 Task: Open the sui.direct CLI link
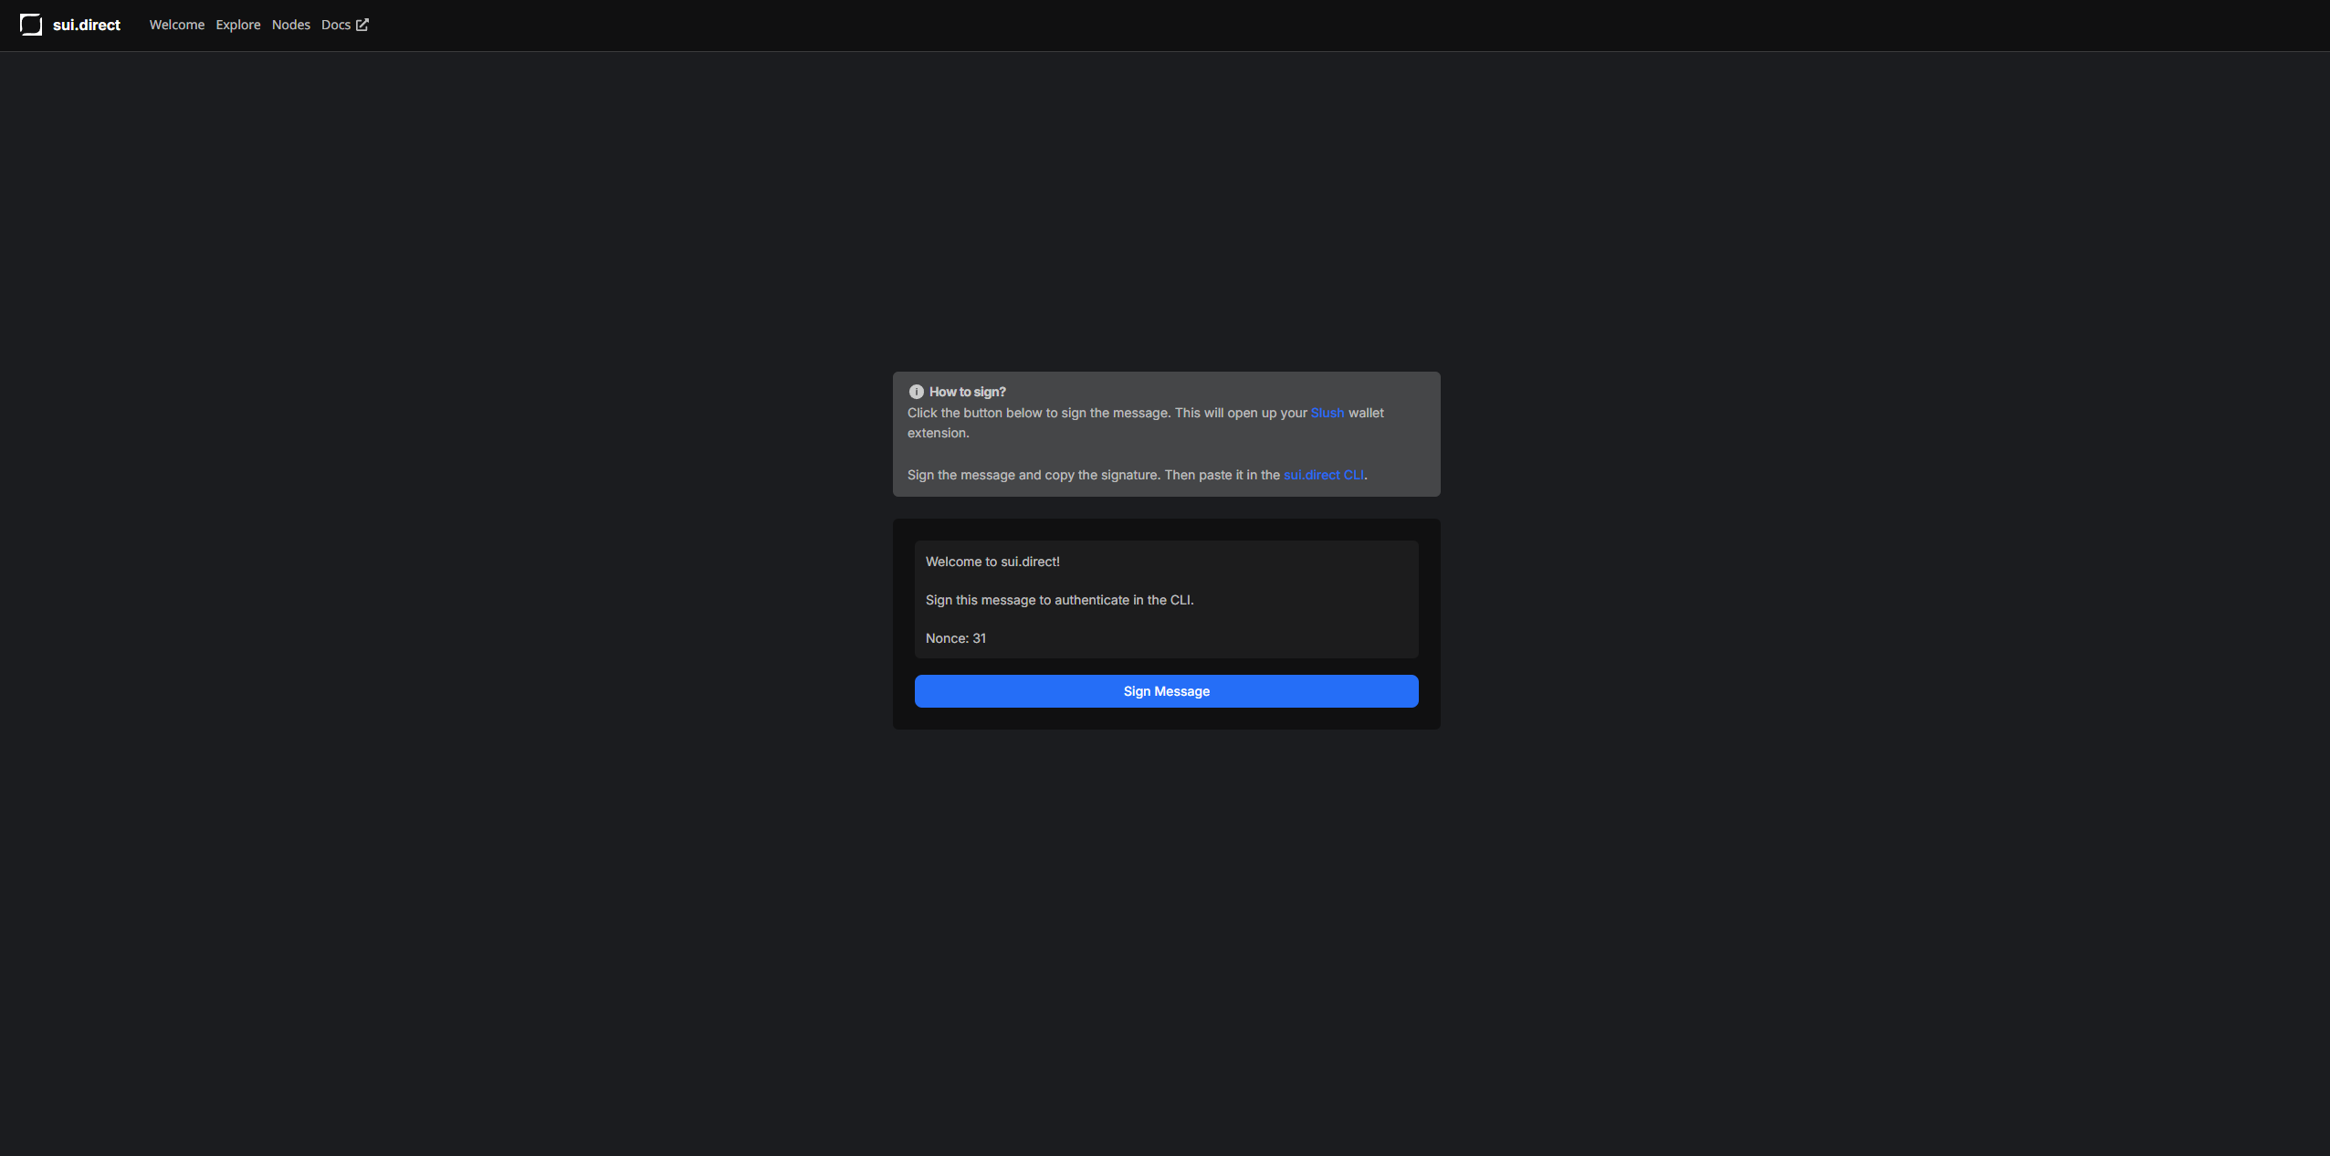point(1324,475)
